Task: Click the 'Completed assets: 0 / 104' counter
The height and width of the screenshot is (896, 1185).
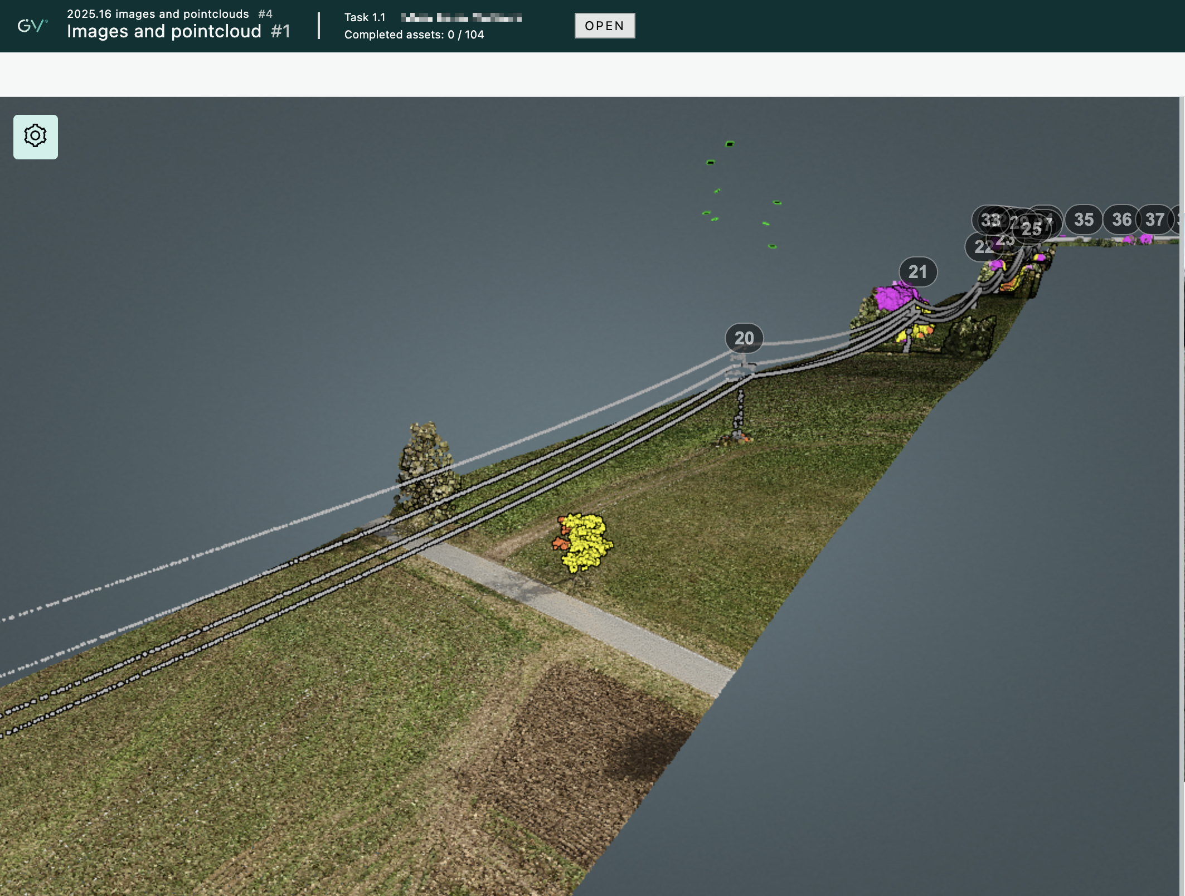Action: (414, 35)
